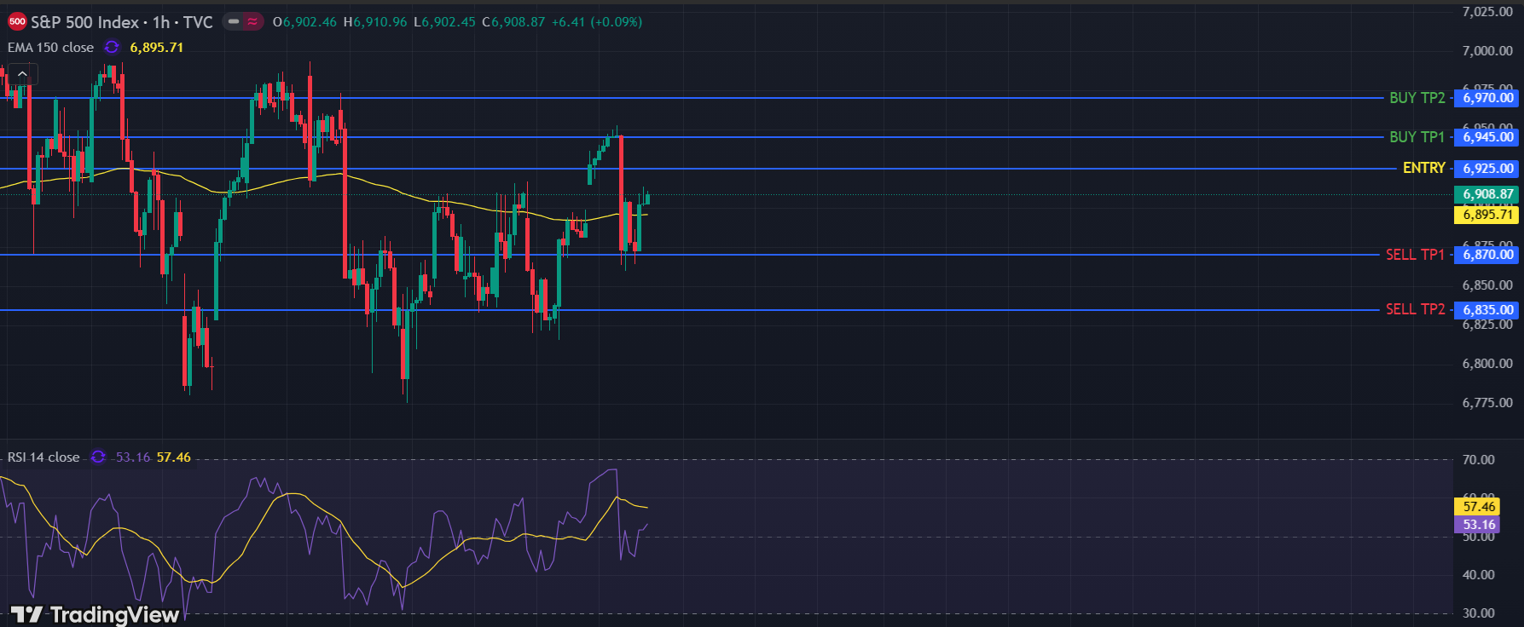Click the 6,970.00 blue price axis label

click(x=1488, y=98)
